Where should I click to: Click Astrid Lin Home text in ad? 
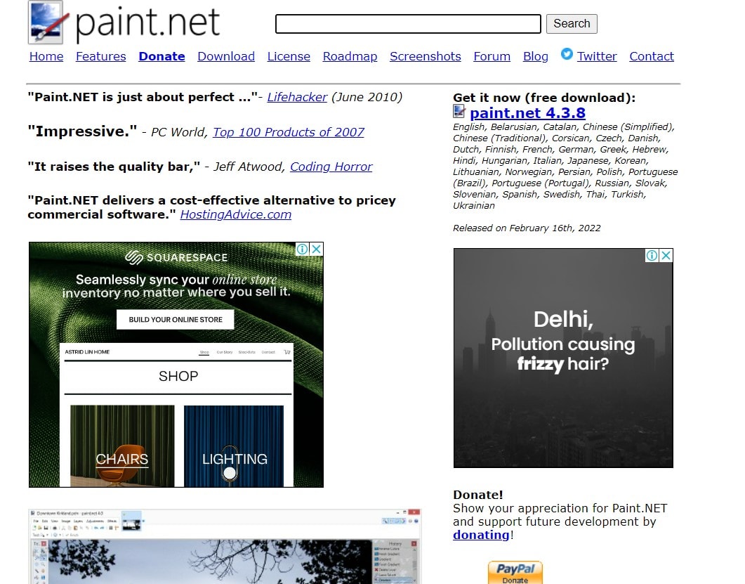point(88,352)
